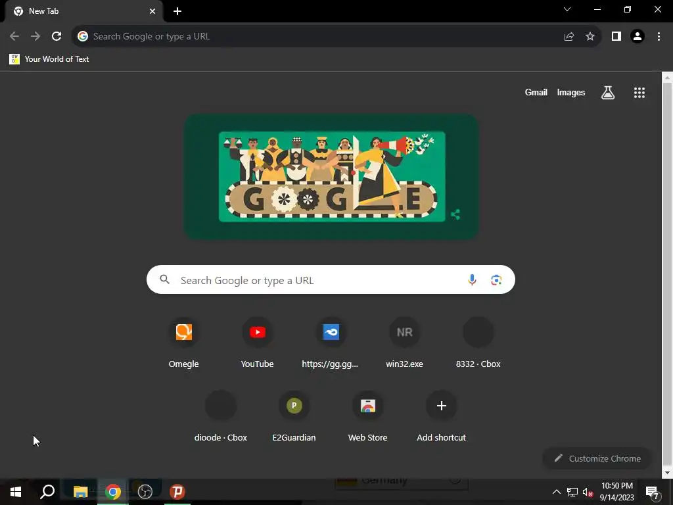The image size is (673, 505).
Task: Click the muted volume tray icon
Action: click(x=588, y=492)
